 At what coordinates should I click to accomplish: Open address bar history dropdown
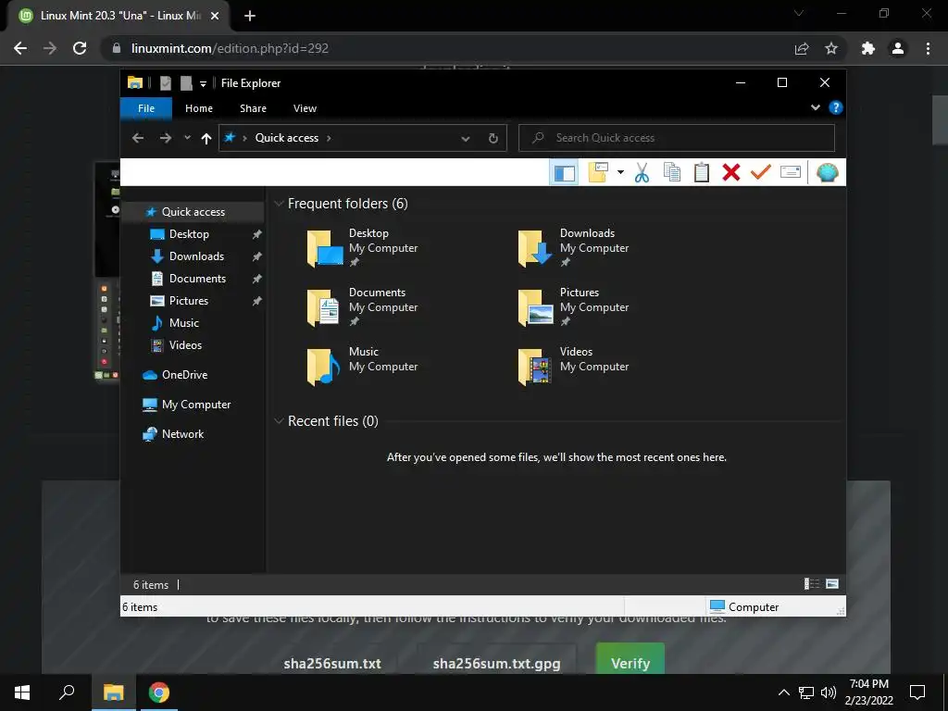pyautogui.click(x=466, y=139)
